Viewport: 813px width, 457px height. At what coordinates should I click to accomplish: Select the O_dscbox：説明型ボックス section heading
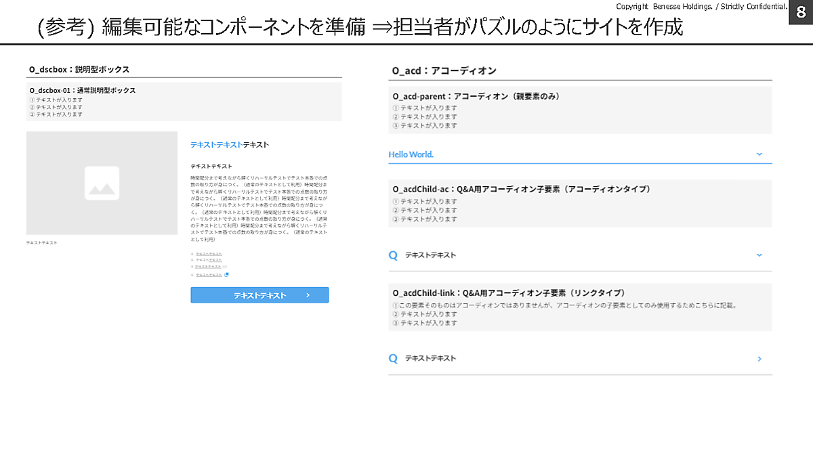[x=79, y=69]
